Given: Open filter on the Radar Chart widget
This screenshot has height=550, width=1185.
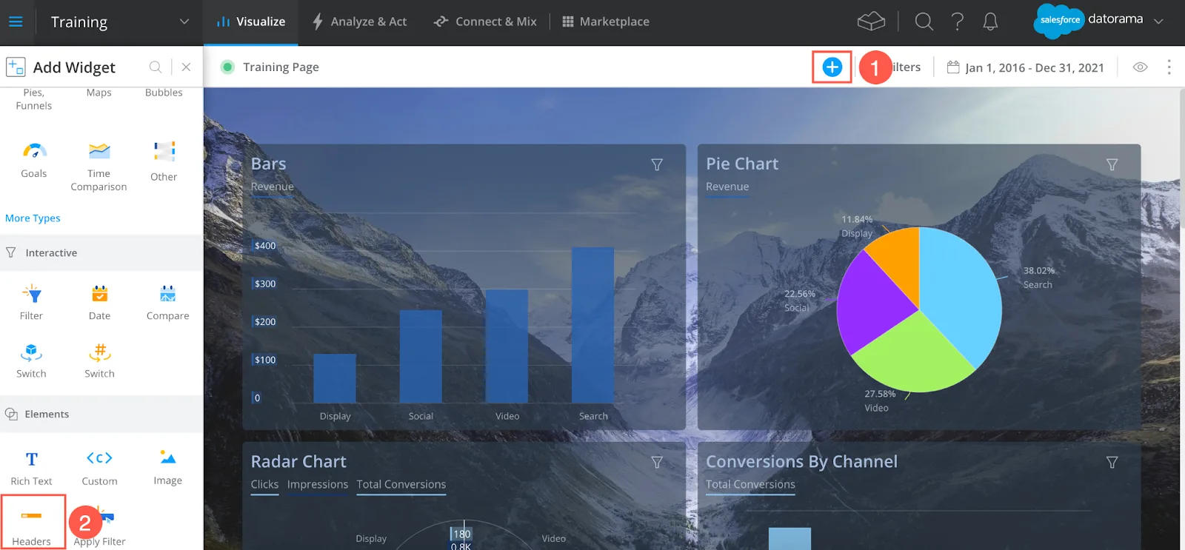Looking at the screenshot, I should tap(657, 462).
